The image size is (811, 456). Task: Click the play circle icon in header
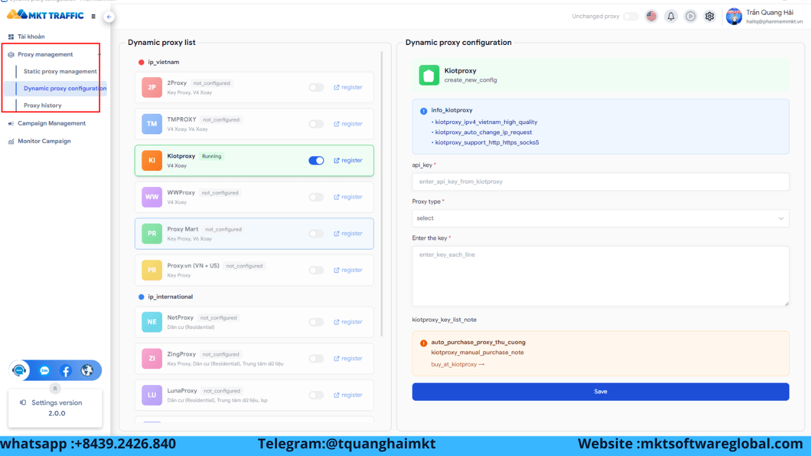pyautogui.click(x=691, y=16)
